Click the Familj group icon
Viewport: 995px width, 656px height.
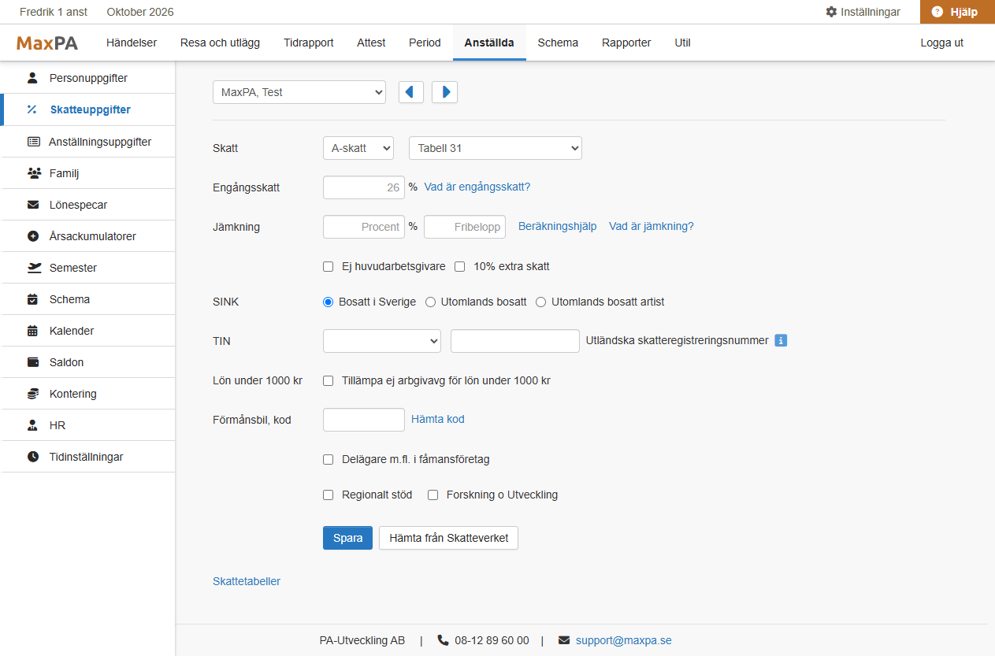click(x=34, y=173)
